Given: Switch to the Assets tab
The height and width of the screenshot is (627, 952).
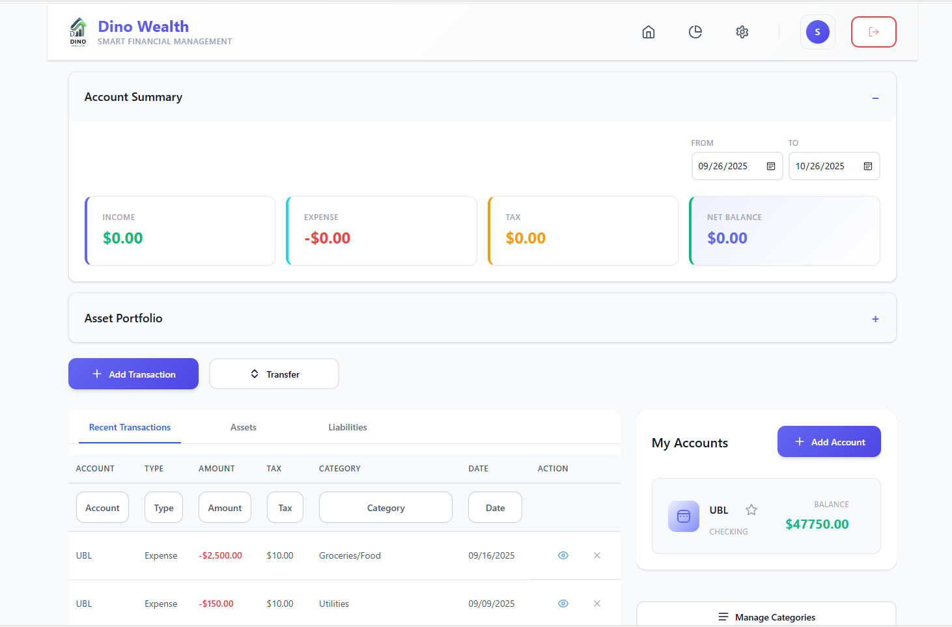Looking at the screenshot, I should pyautogui.click(x=244, y=427).
